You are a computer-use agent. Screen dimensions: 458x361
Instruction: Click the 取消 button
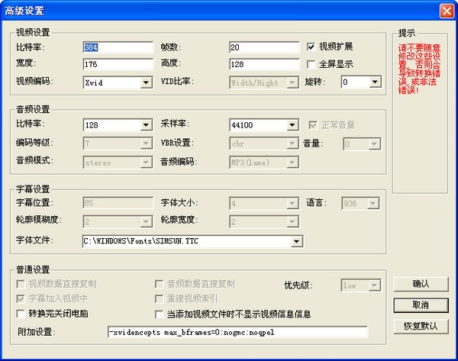point(421,305)
